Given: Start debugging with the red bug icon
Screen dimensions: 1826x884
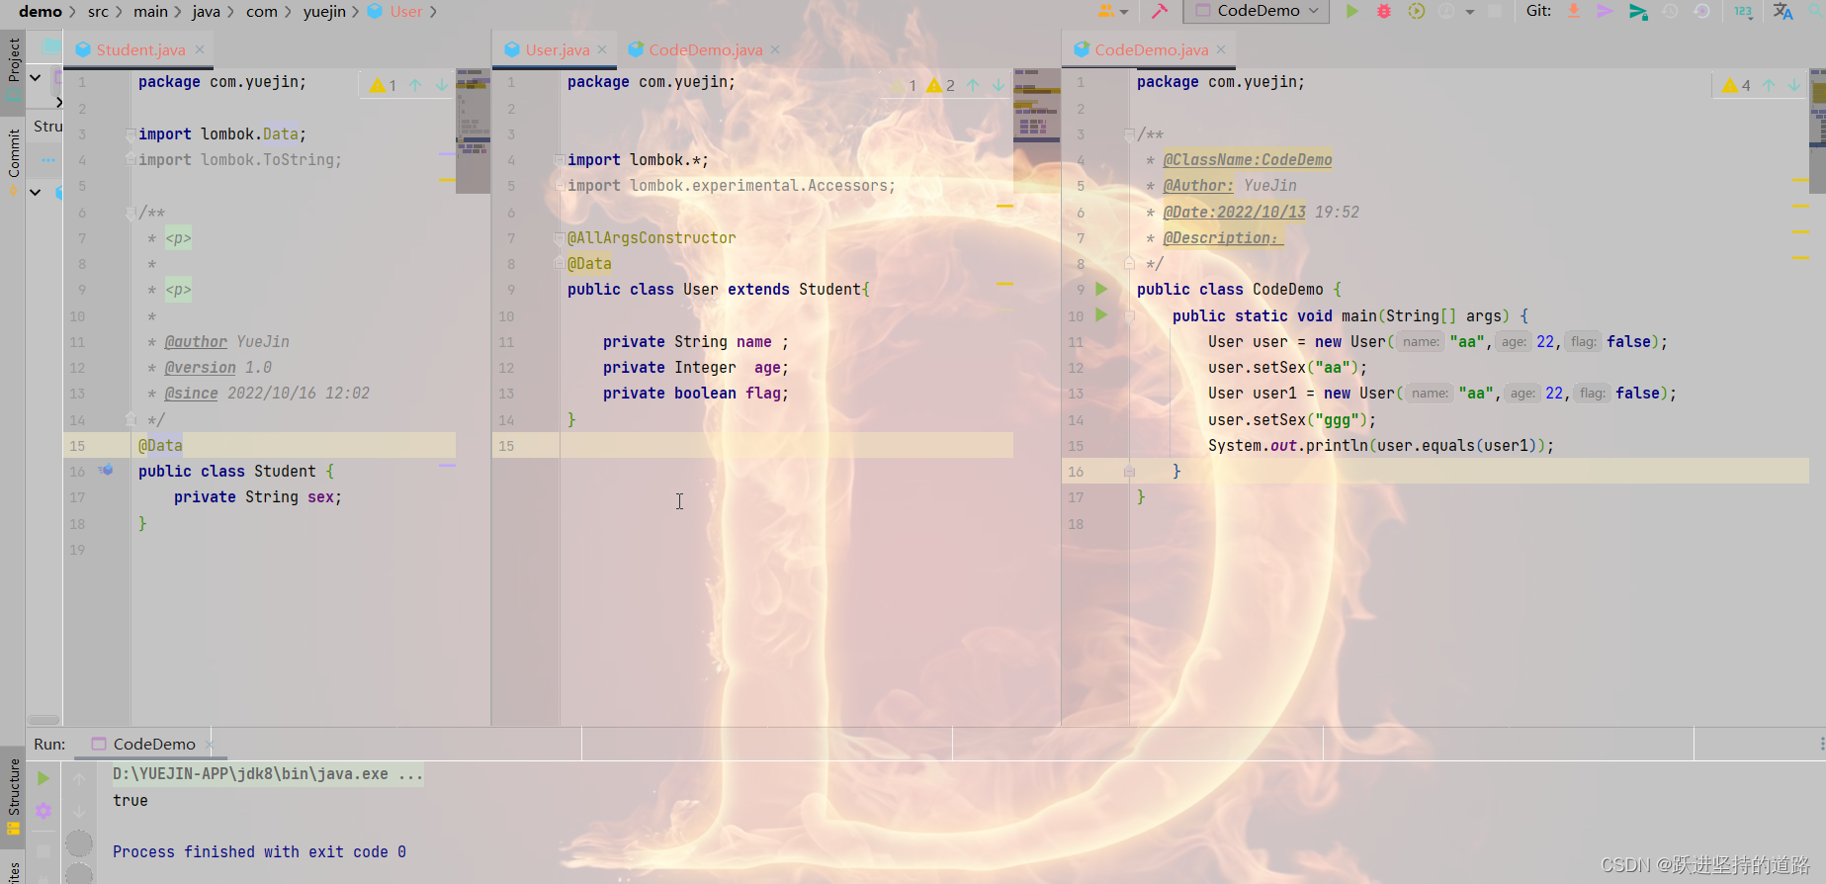Looking at the screenshot, I should coord(1384,11).
